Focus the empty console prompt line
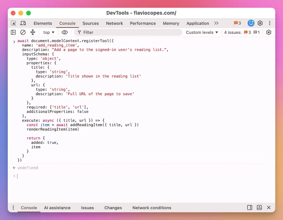283x220 pixels. coord(141,176)
